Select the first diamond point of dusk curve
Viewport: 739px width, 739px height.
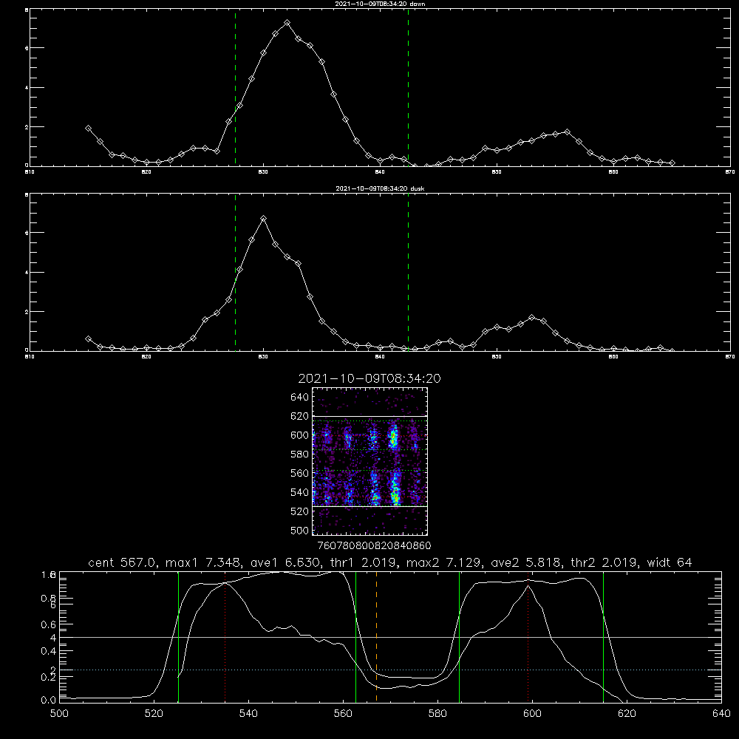tap(88, 338)
